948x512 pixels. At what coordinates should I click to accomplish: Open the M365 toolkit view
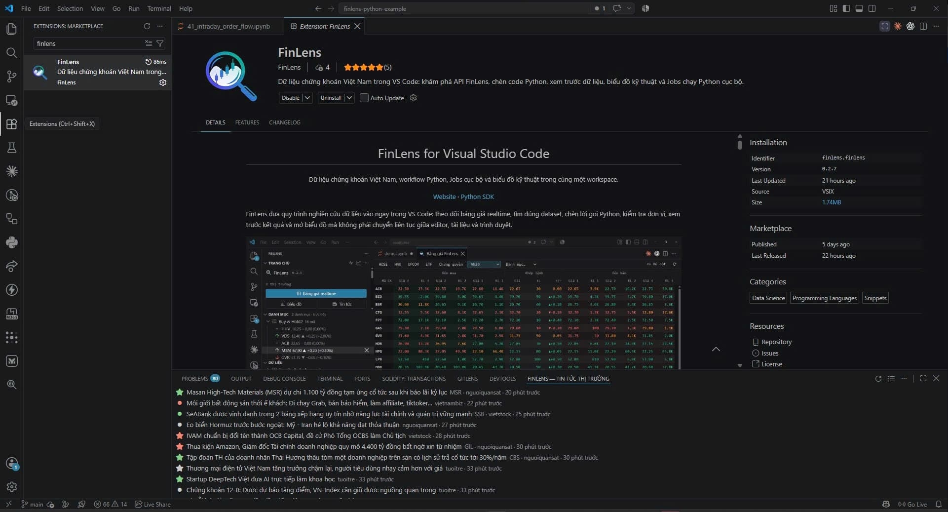[x=11, y=314]
